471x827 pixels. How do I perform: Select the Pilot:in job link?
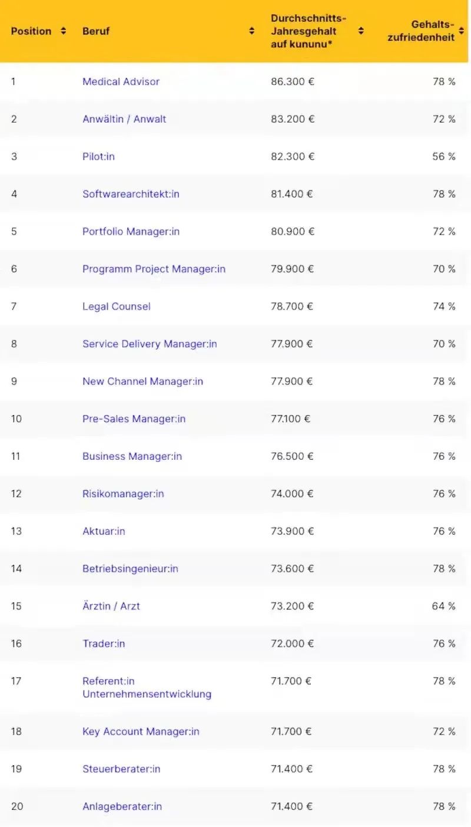(98, 157)
